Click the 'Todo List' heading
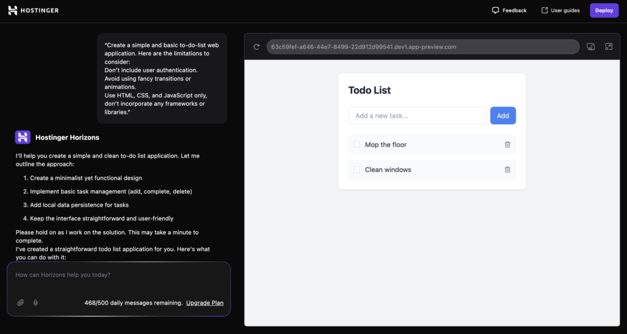 click(369, 91)
